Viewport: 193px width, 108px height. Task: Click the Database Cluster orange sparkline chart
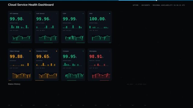pos(48,76)
